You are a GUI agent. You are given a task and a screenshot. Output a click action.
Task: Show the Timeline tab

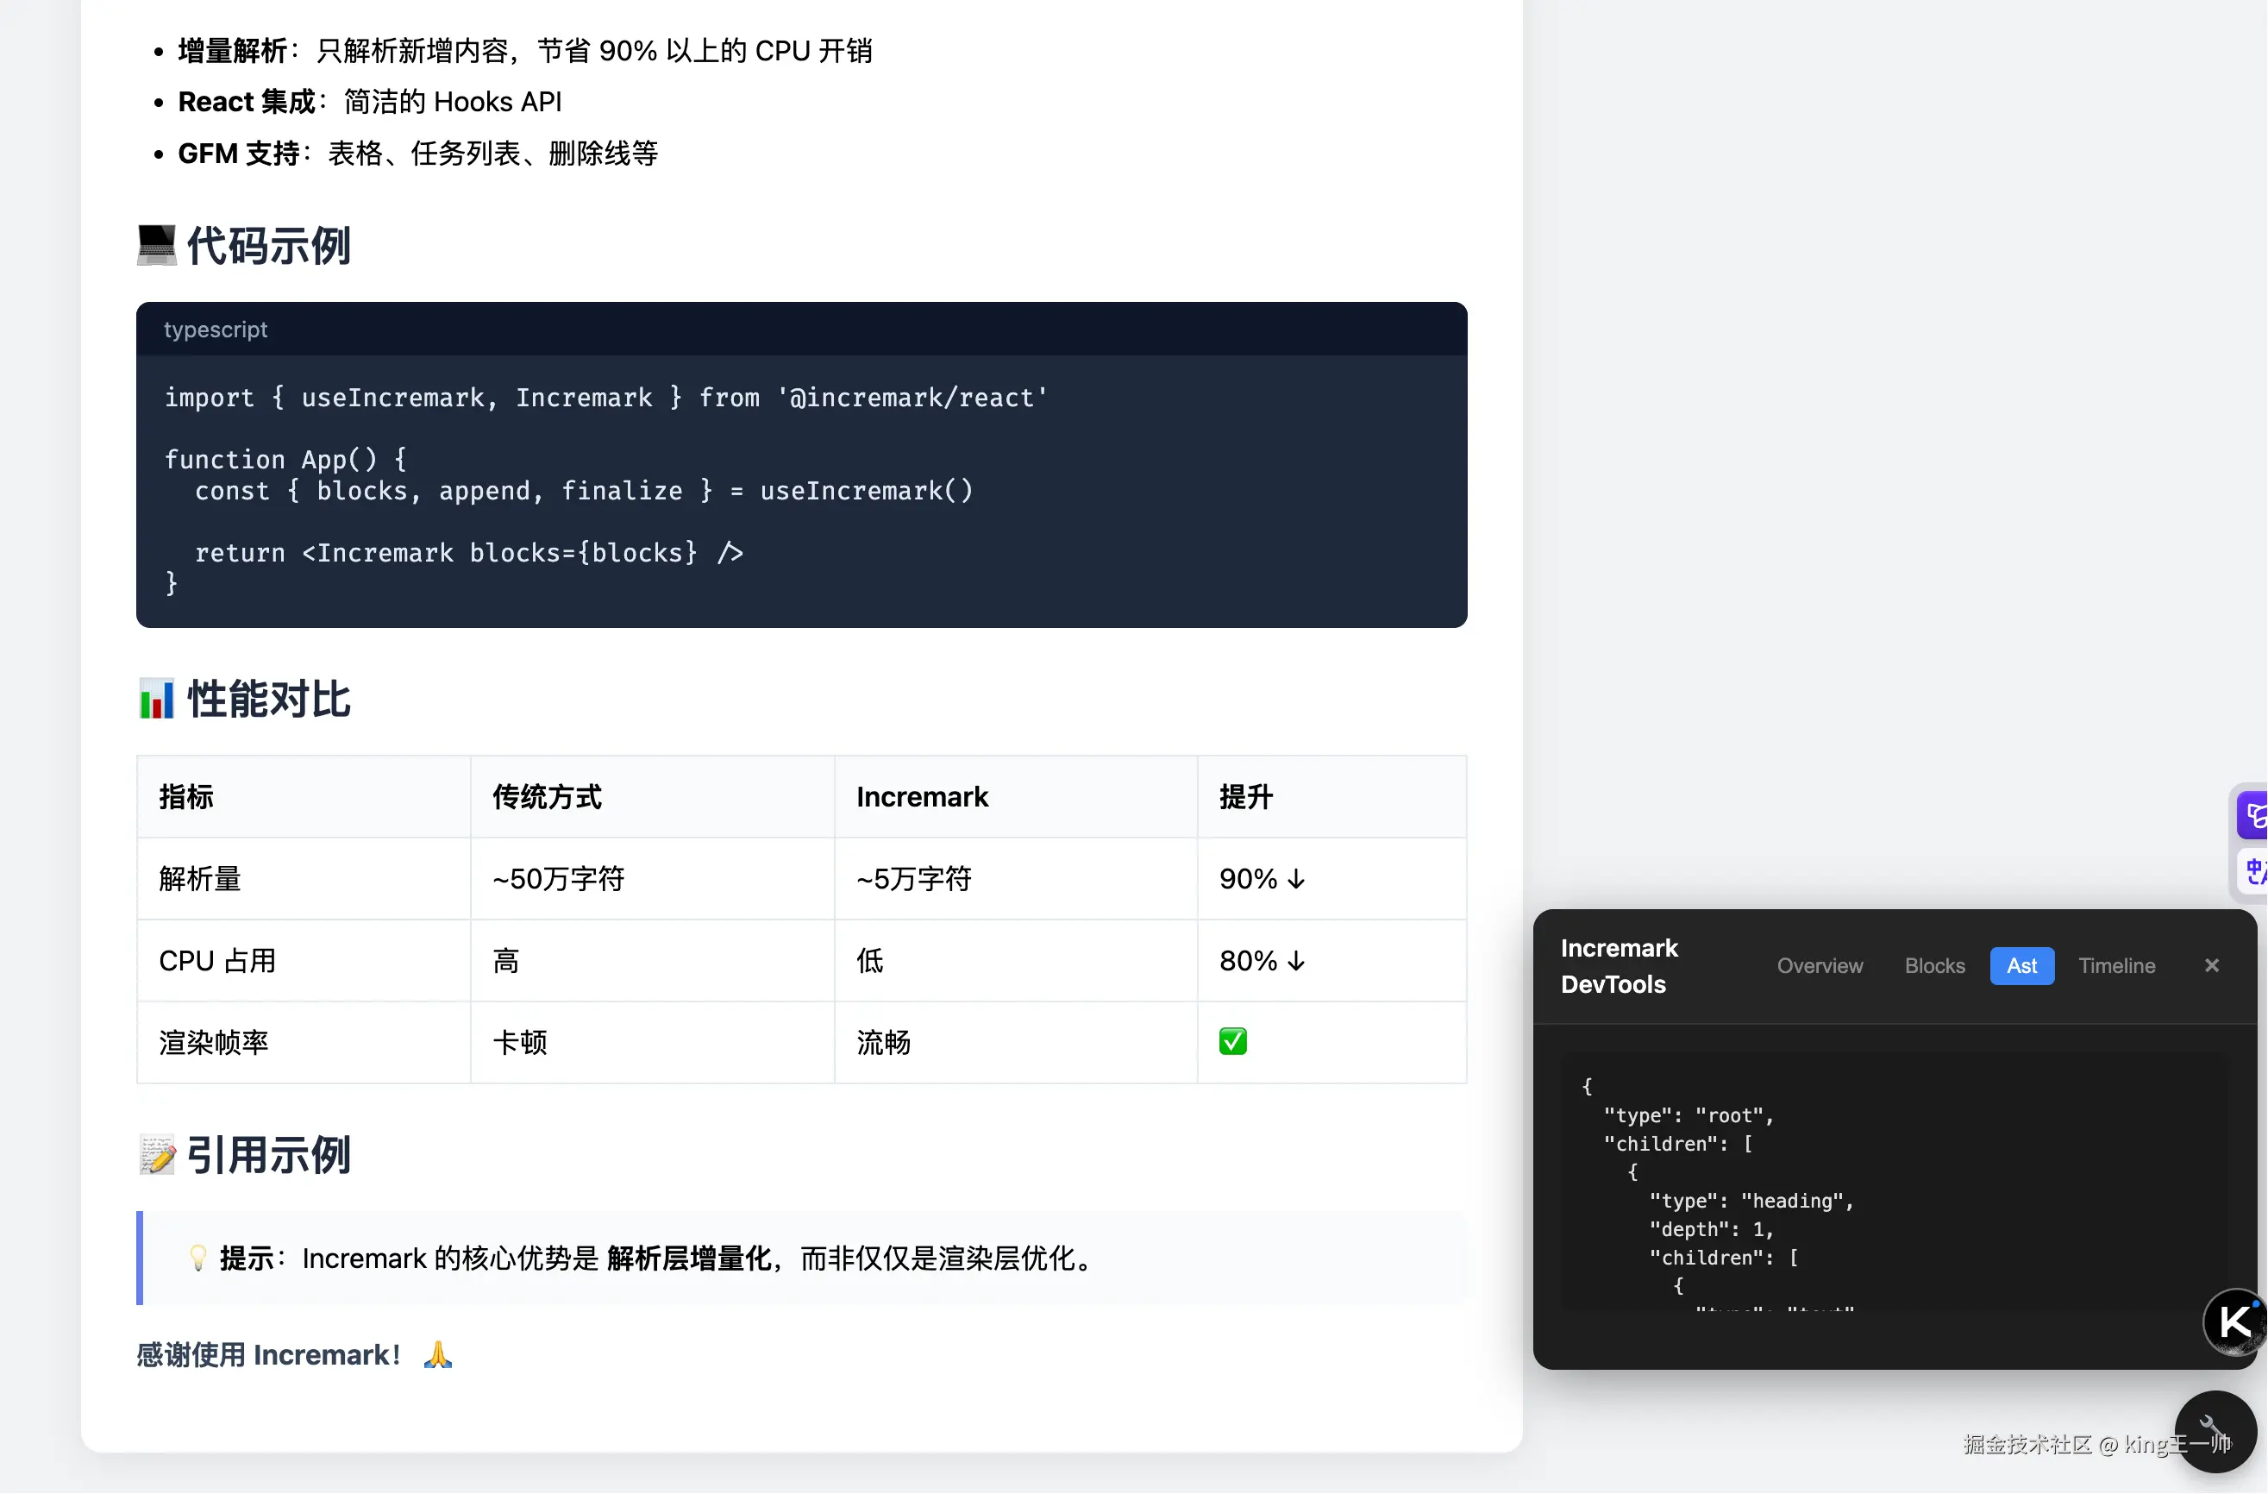coord(2116,966)
